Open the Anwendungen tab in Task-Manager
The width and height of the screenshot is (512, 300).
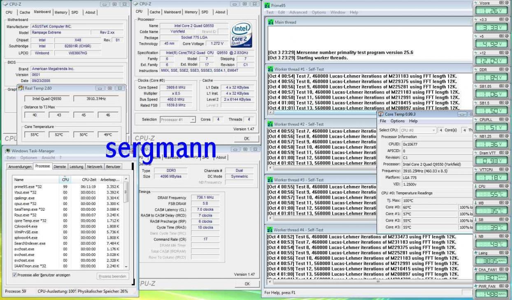[x=20, y=166]
